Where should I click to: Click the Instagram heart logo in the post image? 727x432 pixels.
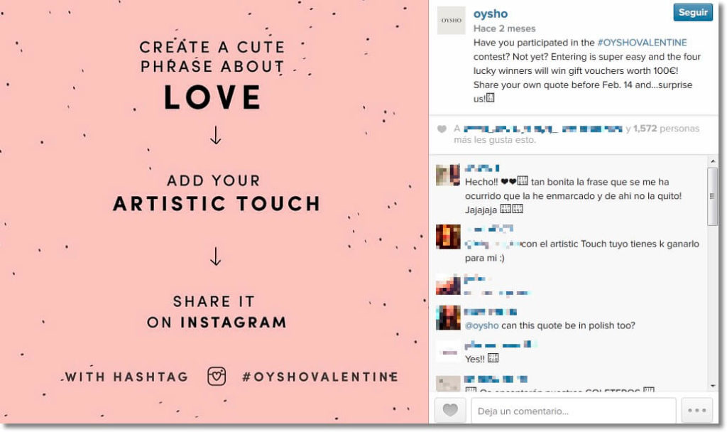point(217,376)
